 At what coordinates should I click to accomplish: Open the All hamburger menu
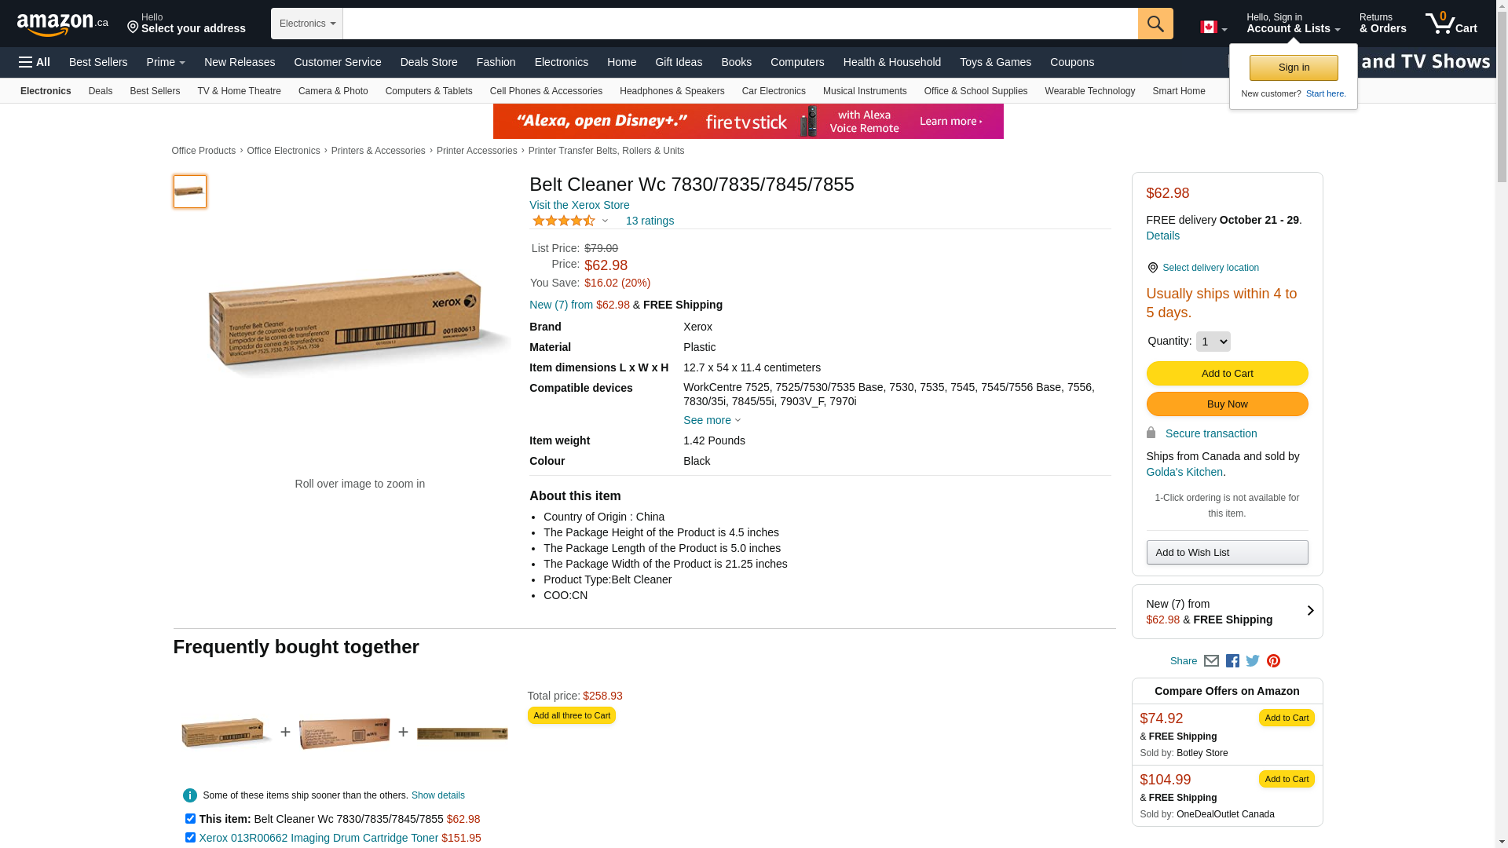click(35, 62)
